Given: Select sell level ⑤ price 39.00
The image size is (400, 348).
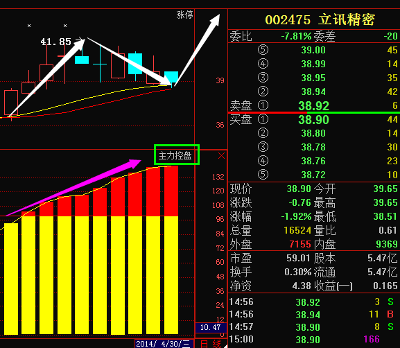Looking at the screenshot, I should coord(313,50).
